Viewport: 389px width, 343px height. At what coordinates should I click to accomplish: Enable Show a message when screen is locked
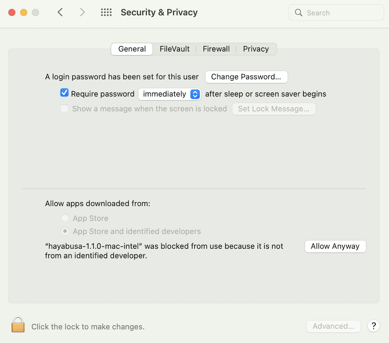click(65, 108)
